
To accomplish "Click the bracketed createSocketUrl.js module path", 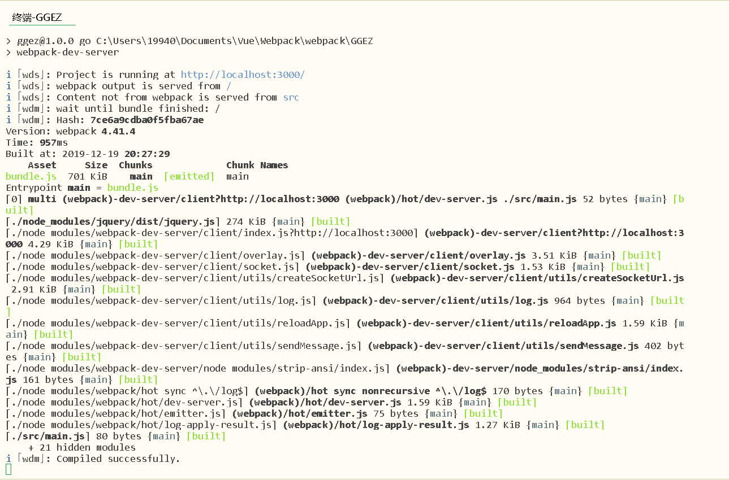I will click(195, 278).
